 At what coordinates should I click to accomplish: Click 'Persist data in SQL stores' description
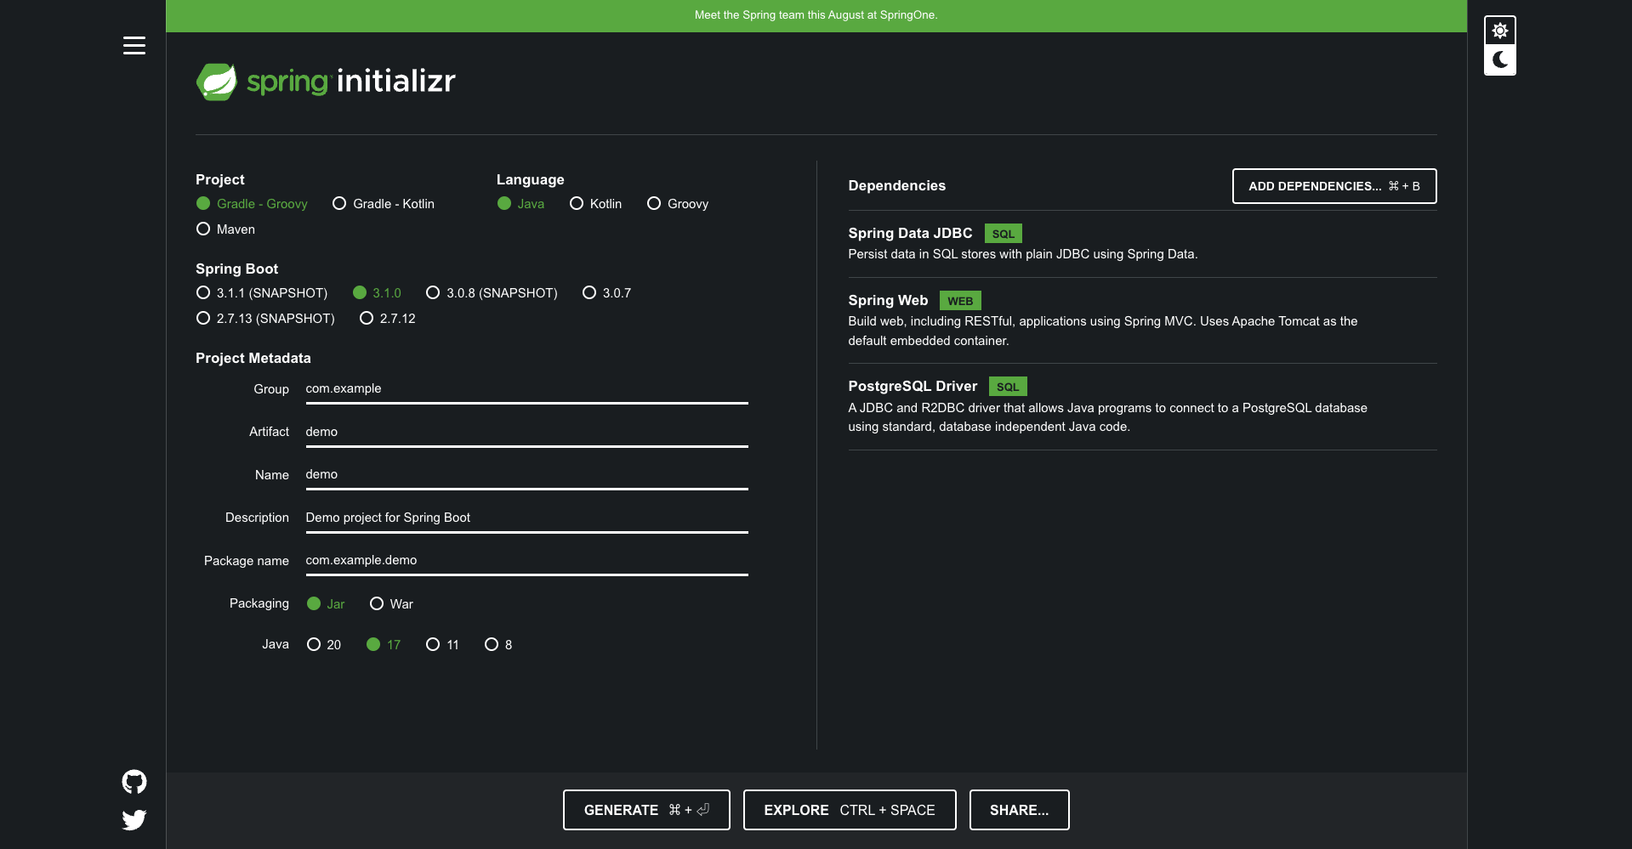click(x=1022, y=254)
